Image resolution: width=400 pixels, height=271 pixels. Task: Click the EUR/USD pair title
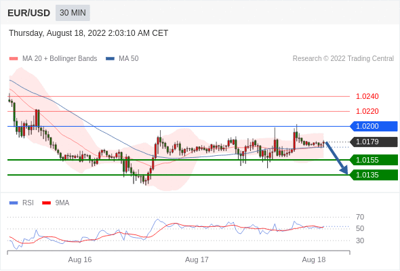tap(28, 13)
